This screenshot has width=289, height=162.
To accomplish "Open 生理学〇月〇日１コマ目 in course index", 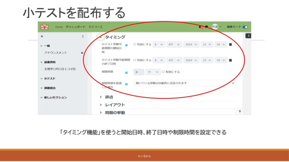I will pyautogui.click(x=60, y=69).
